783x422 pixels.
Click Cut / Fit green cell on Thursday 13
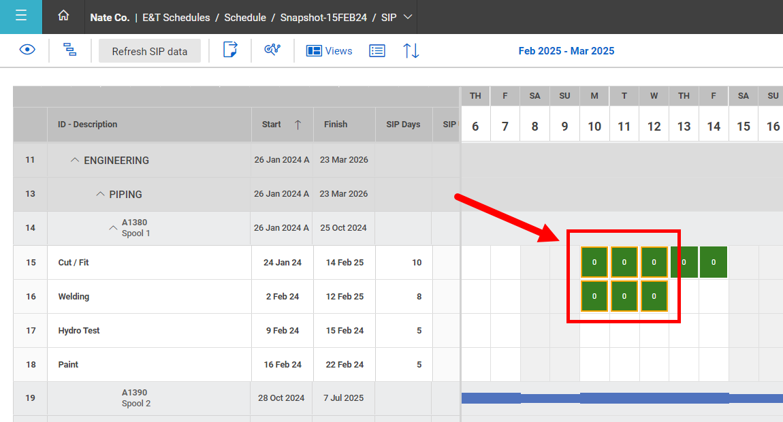coord(684,262)
